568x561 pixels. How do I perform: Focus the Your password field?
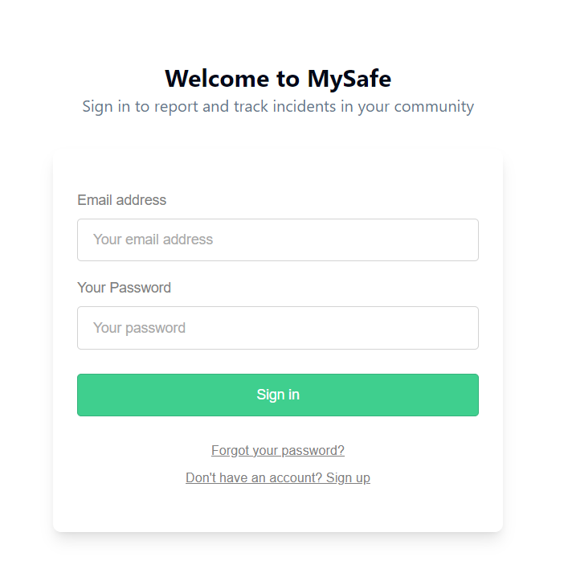(x=277, y=328)
